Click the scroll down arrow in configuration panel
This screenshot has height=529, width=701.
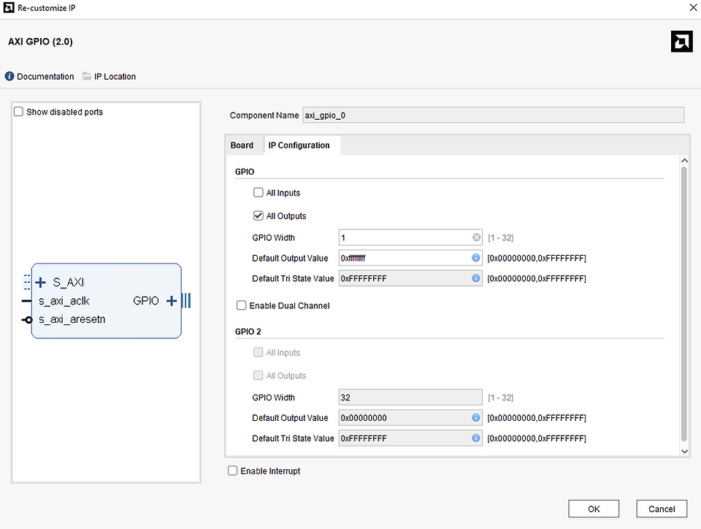(684, 452)
